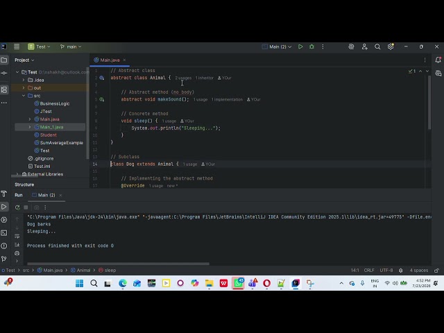
Task: Open Build hammer tool window
Action: pos(4,194)
